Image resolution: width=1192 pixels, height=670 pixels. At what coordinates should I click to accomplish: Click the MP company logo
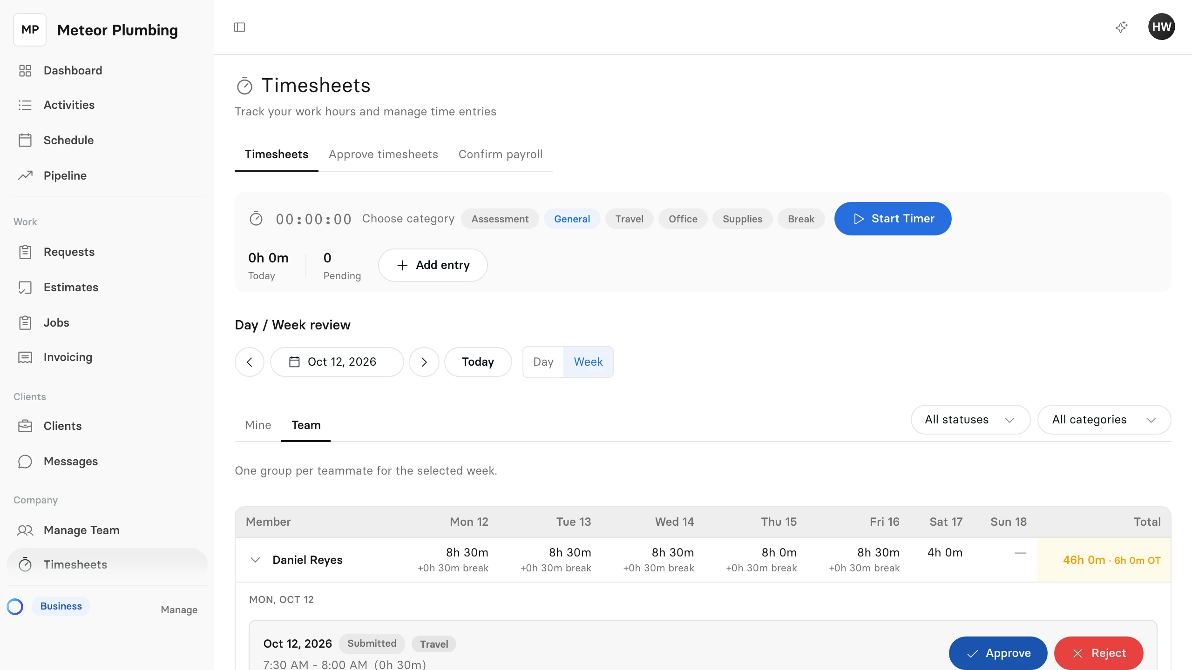(30, 30)
